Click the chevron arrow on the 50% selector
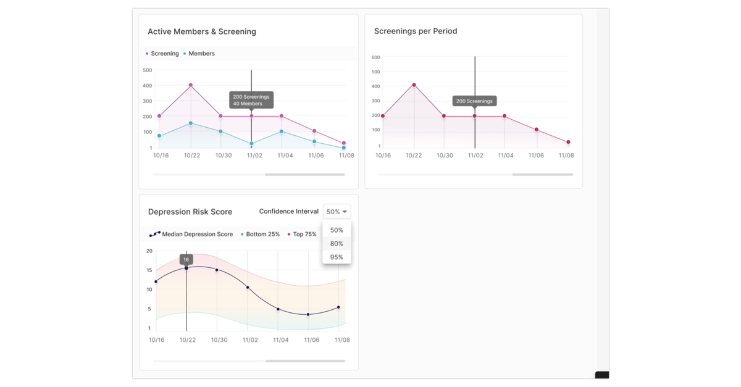This screenshot has height=387, width=741. click(x=345, y=211)
